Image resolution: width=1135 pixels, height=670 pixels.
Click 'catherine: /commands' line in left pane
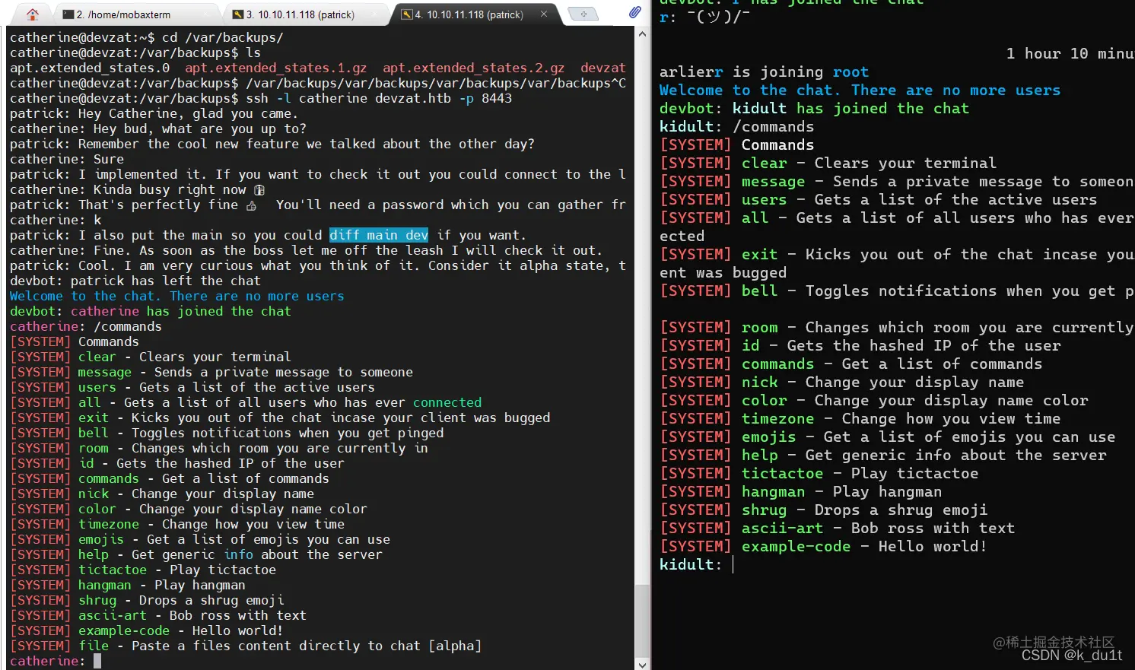86,326
